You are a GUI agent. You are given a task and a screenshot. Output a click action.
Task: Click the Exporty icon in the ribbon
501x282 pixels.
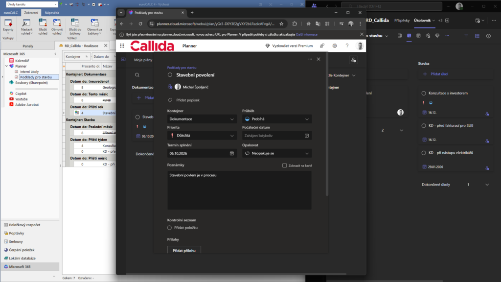click(x=8, y=23)
